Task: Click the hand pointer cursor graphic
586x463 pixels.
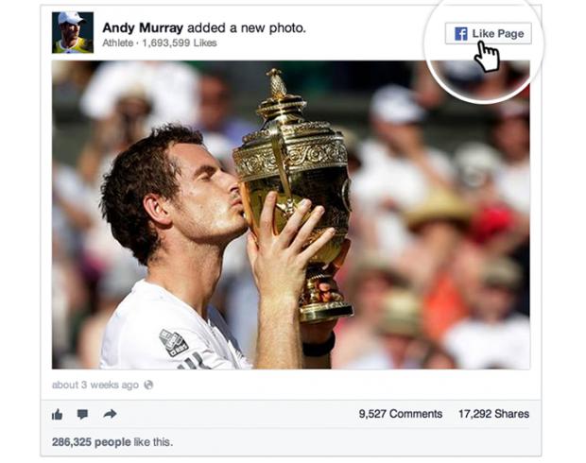Action: (487, 57)
